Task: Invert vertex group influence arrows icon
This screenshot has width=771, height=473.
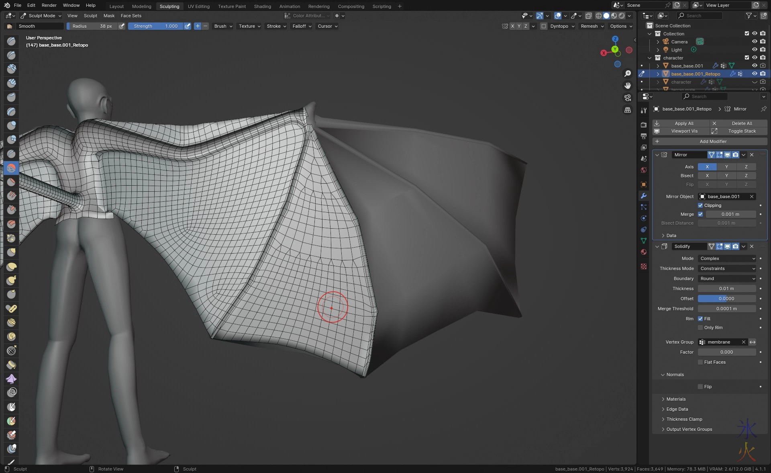Action: point(753,342)
